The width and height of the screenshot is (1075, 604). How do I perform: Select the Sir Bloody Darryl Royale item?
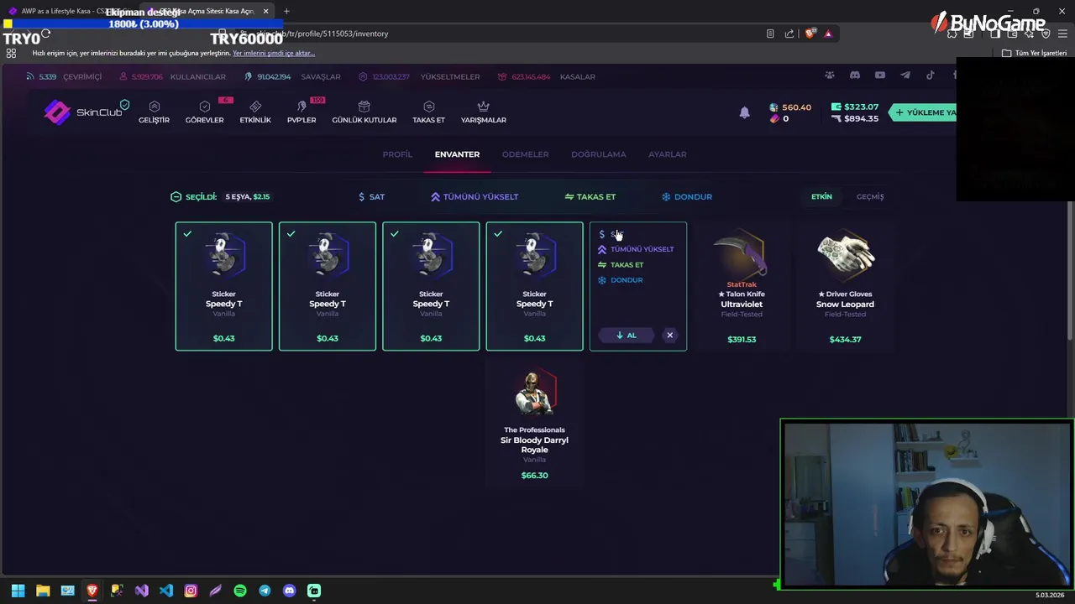coord(534,424)
